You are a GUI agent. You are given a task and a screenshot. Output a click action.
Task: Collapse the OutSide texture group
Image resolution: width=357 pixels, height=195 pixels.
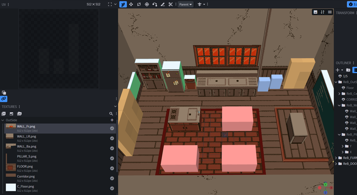(3, 120)
